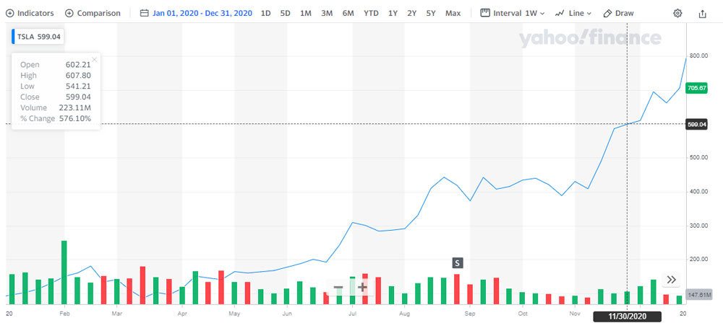Screen dimensions: 723x323
Task: Open chart settings gear icon
Action: [677, 14]
